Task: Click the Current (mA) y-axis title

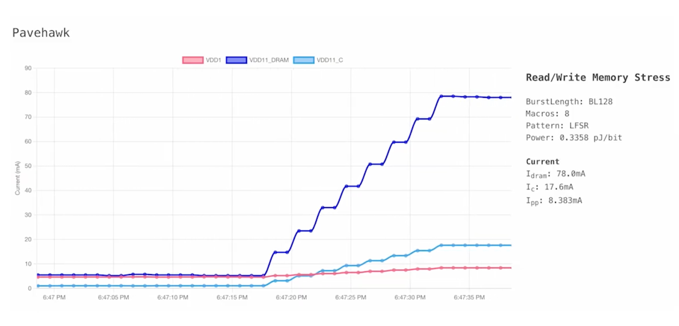Action: pos(17,178)
